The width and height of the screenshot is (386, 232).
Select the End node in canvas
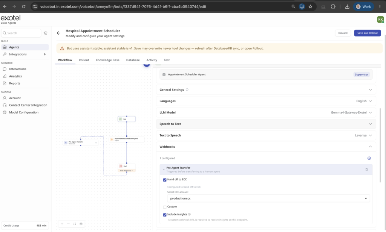tap(127, 166)
